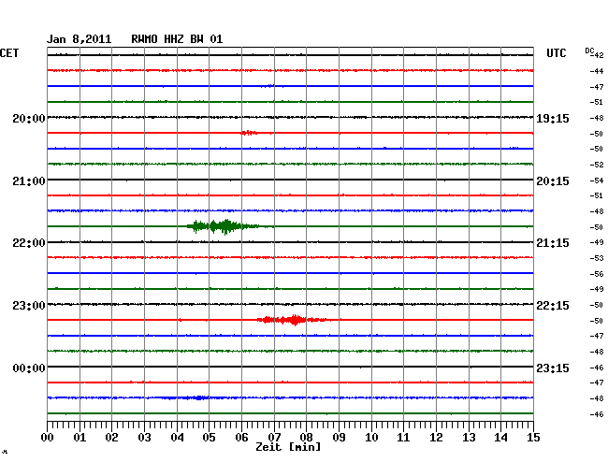Click the '05' minute axis label
This screenshot has height=462, width=608.
pos(209,437)
